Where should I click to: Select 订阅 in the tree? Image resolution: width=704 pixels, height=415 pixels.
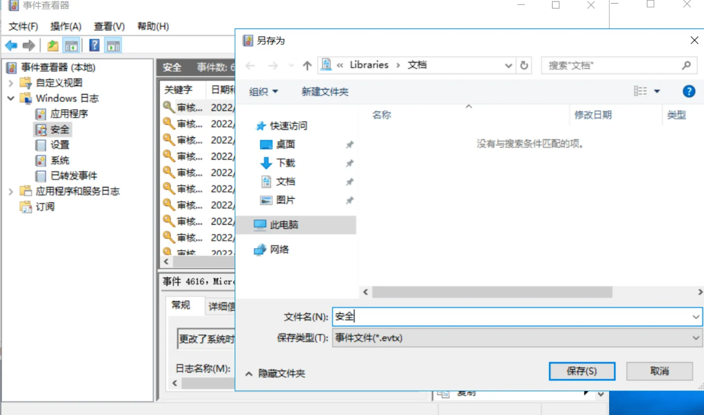click(x=45, y=207)
